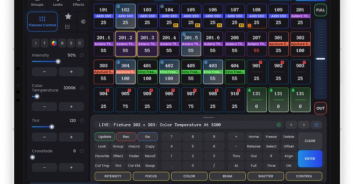The image size is (353, 184).
Task: Click the orange warning badge on fixture 108
Action: pos(249,25)
